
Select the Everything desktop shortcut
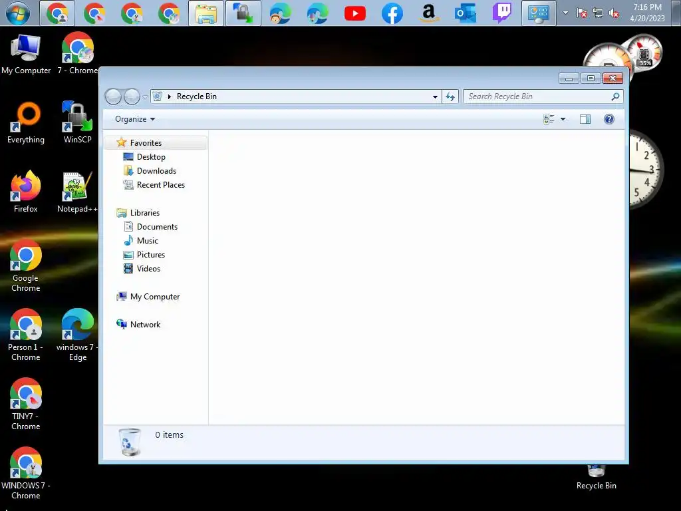coord(26,122)
